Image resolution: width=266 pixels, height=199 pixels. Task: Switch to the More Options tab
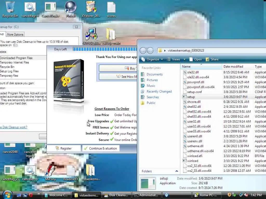click(15, 34)
